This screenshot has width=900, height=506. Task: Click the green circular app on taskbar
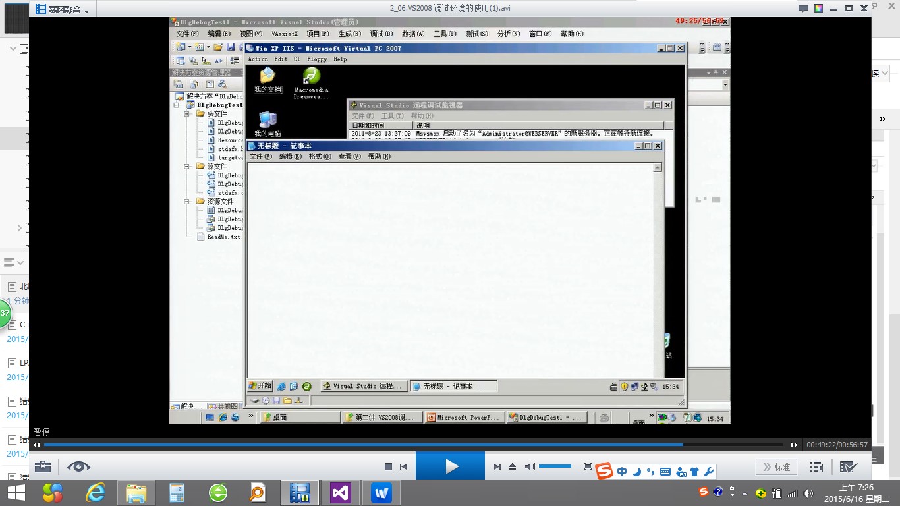(218, 492)
